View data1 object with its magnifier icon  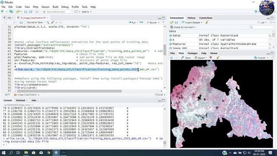coord(270,36)
